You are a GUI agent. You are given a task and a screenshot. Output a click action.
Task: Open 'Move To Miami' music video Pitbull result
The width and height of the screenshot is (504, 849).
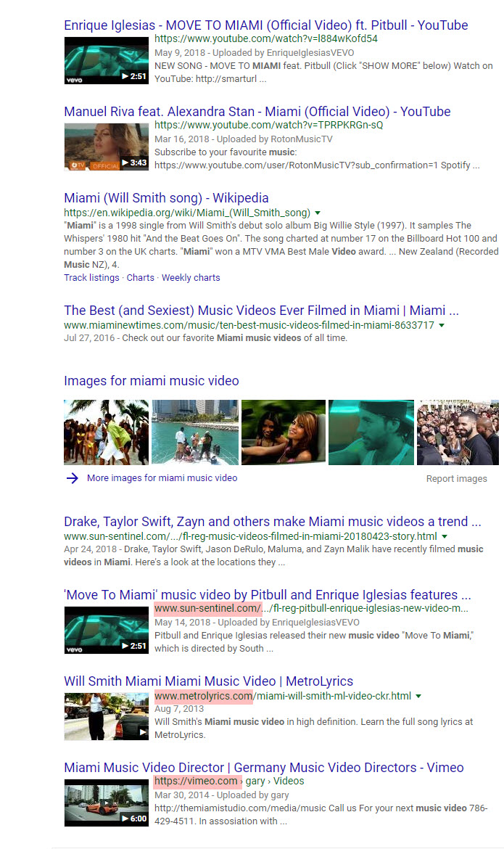(268, 594)
